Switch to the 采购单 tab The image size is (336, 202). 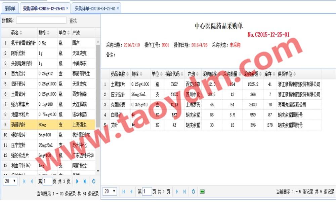[x=10, y=8]
